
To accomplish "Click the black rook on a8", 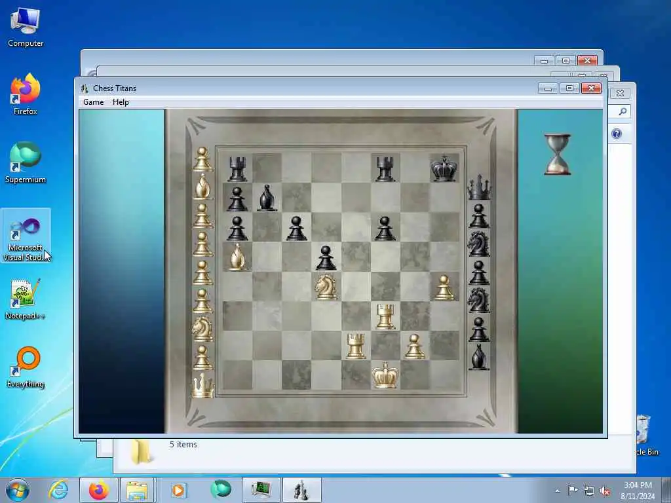I will click(237, 168).
